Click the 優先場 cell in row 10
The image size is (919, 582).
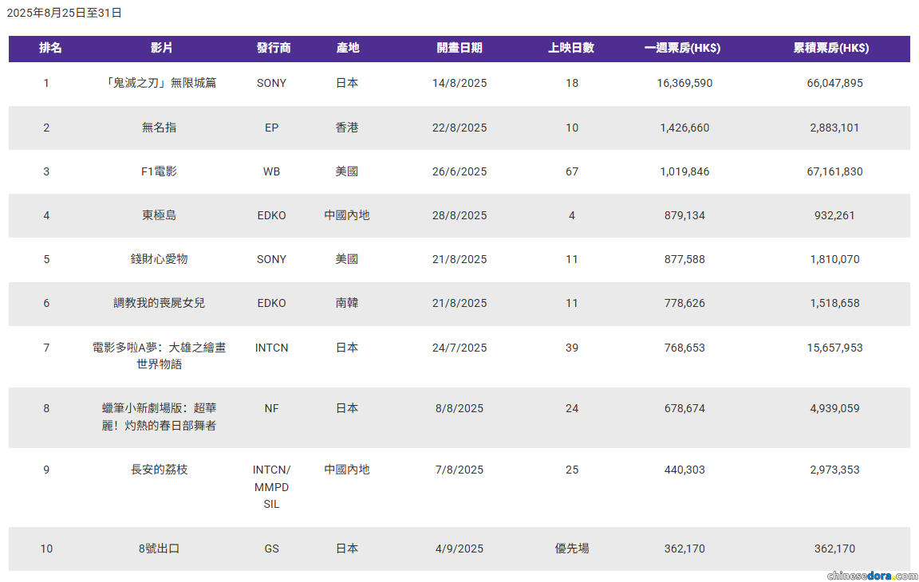[x=572, y=549]
